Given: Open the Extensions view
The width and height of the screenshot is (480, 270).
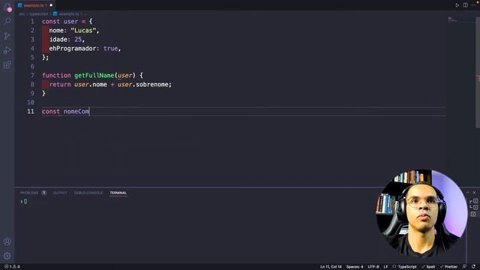Looking at the screenshot, I should click(x=7, y=64).
